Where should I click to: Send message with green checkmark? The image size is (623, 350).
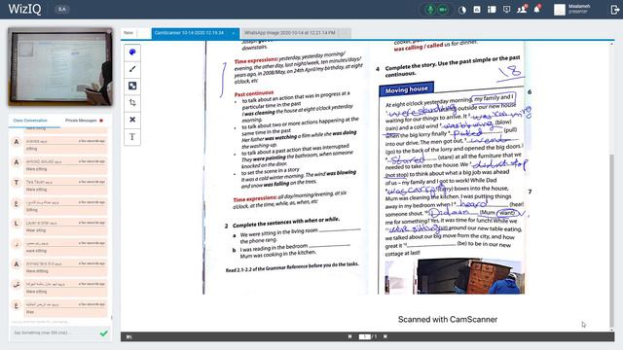pyautogui.click(x=104, y=333)
